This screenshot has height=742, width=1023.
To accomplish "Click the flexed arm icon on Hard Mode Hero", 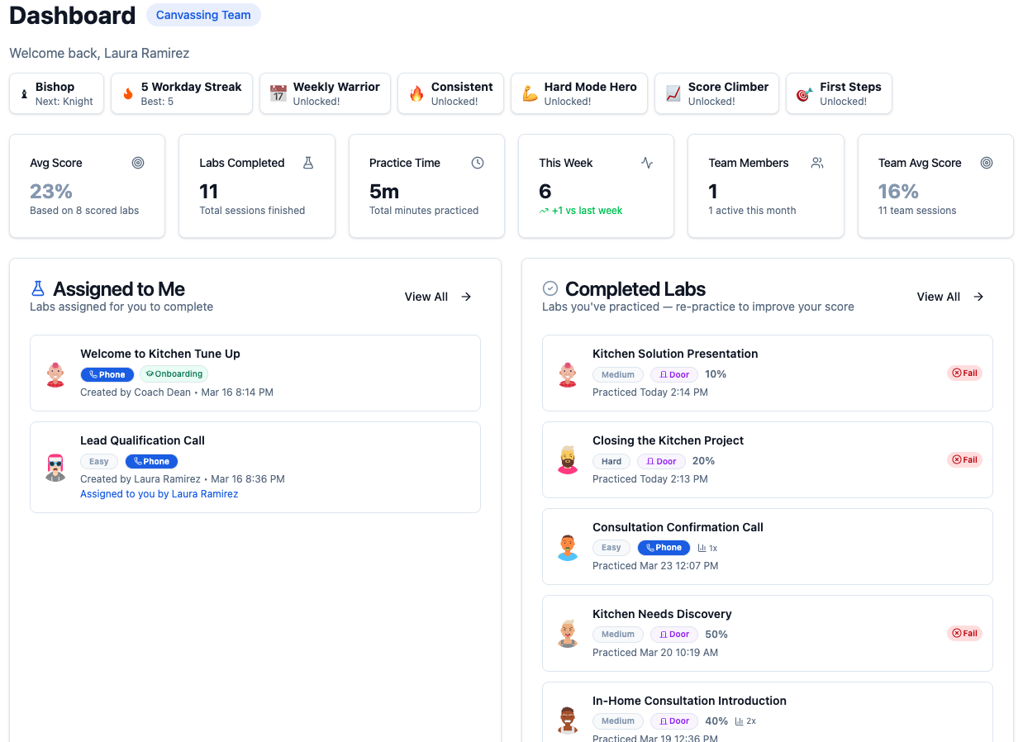I will (x=530, y=93).
